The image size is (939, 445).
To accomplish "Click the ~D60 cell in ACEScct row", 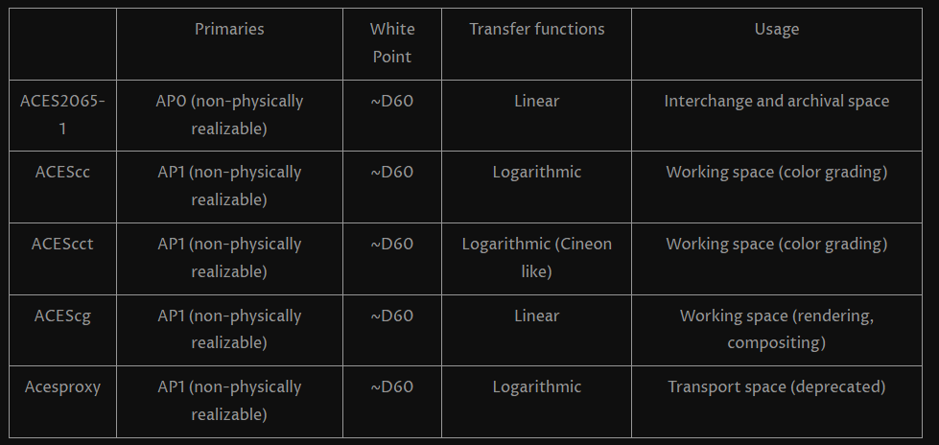I will 391,244.
